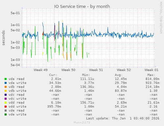Click vda read current value 2.01m
The image size is (164, 126).
(x=56, y=79)
